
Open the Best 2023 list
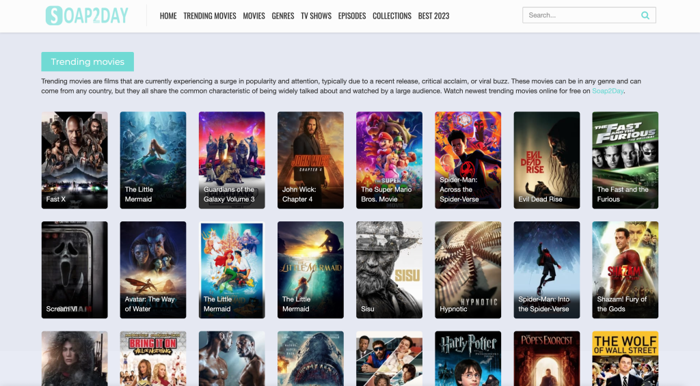pyautogui.click(x=433, y=16)
